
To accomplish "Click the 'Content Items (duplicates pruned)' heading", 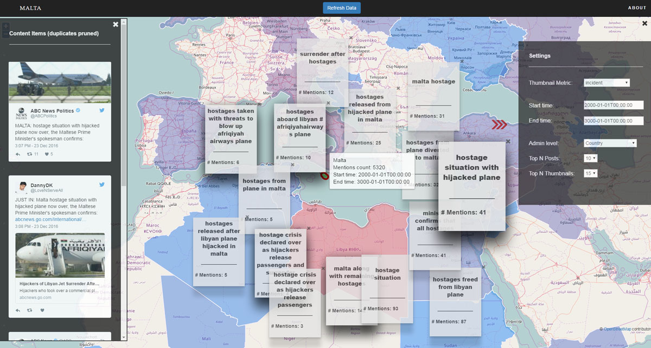I will (x=54, y=34).
